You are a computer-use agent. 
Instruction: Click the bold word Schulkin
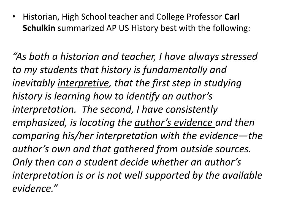point(39,28)
